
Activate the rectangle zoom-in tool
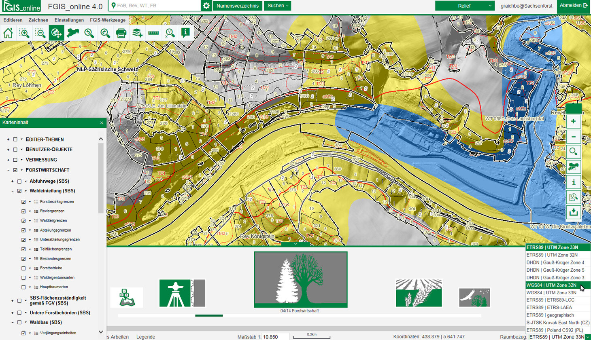[24, 33]
